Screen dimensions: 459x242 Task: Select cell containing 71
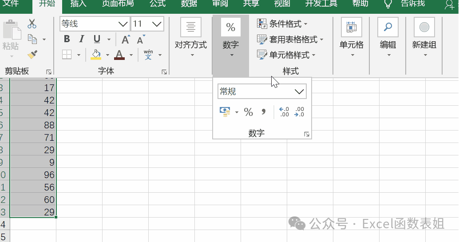(x=33, y=137)
